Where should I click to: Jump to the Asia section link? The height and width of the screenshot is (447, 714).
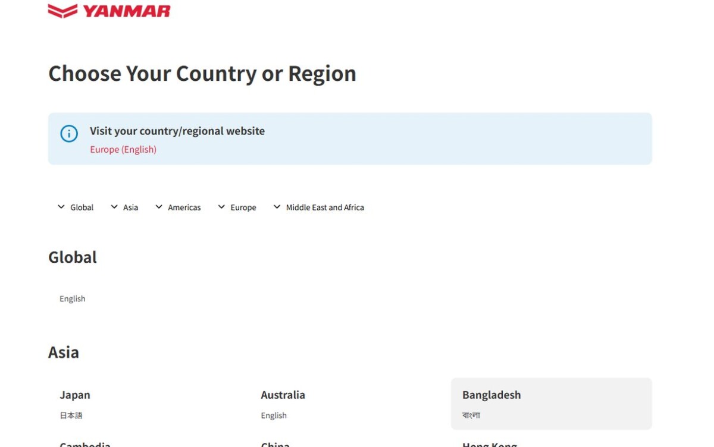pyautogui.click(x=131, y=207)
